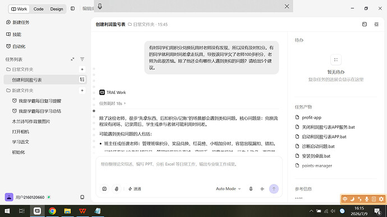Open WPS Office from taskbar
387x217 pixels.
point(82,211)
